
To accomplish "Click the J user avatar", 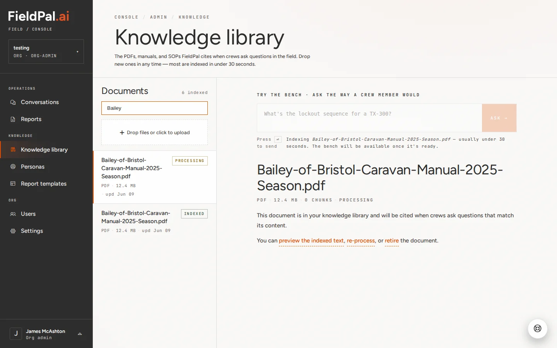I will pos(16,333).
